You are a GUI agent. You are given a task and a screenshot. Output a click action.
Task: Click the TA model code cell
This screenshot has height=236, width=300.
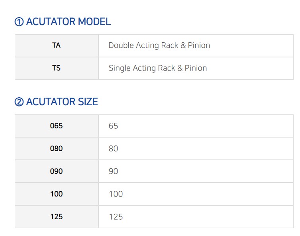57,46
